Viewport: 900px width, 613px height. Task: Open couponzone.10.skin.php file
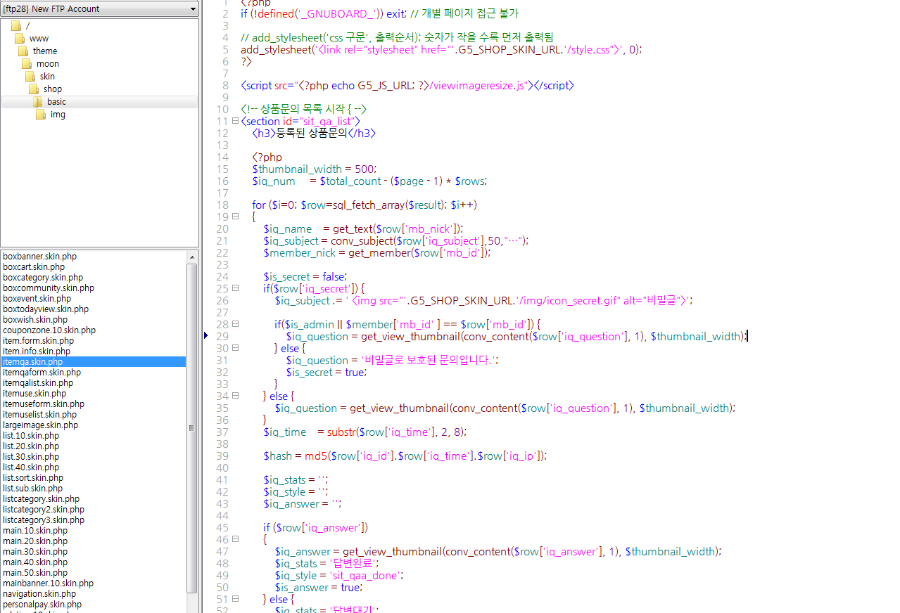click(49, 330)
